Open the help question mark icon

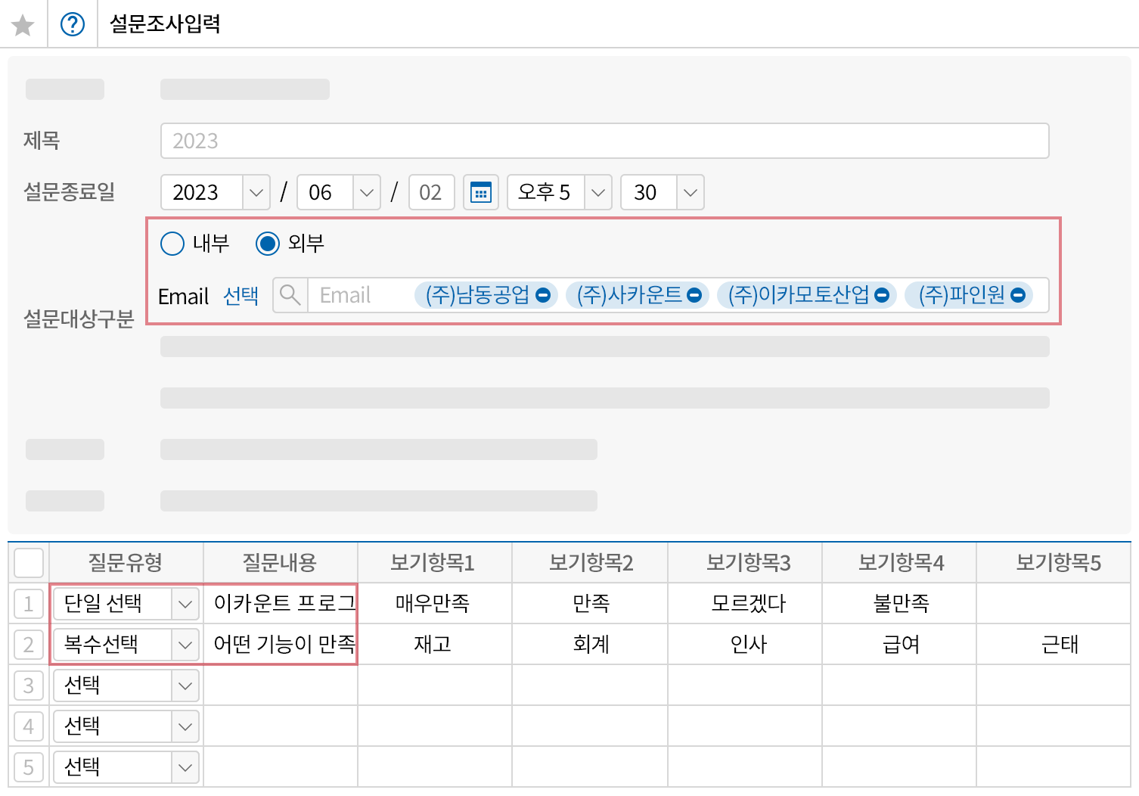tap(73, 25)
